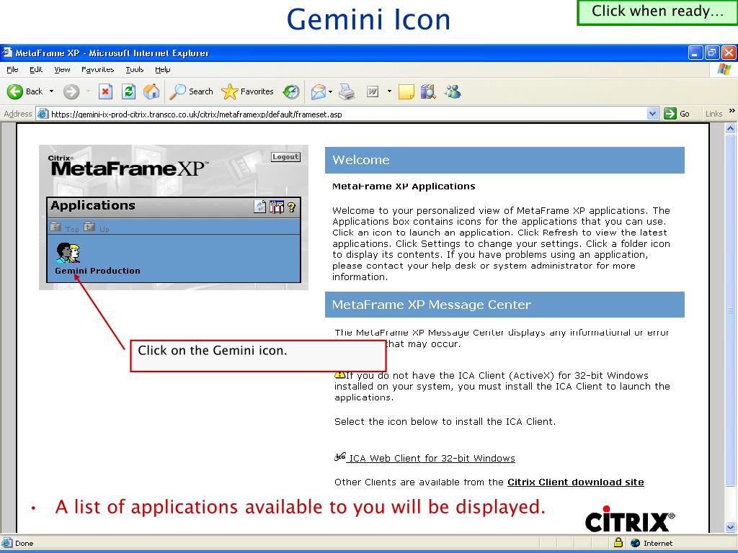Stop page loading with the red X icon
The width and height of the screenshot is (738, 553).
tap(105, 91)
